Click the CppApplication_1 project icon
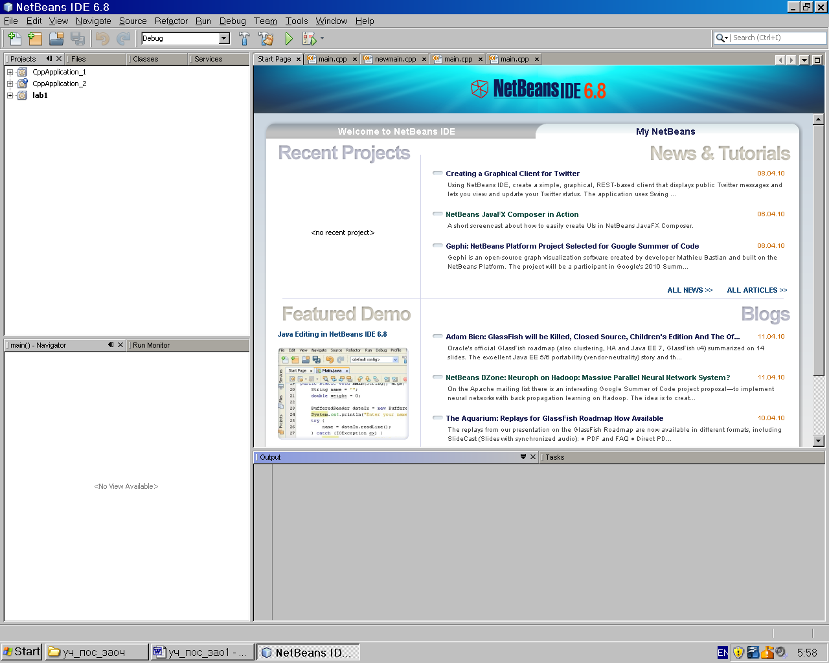 23,73
